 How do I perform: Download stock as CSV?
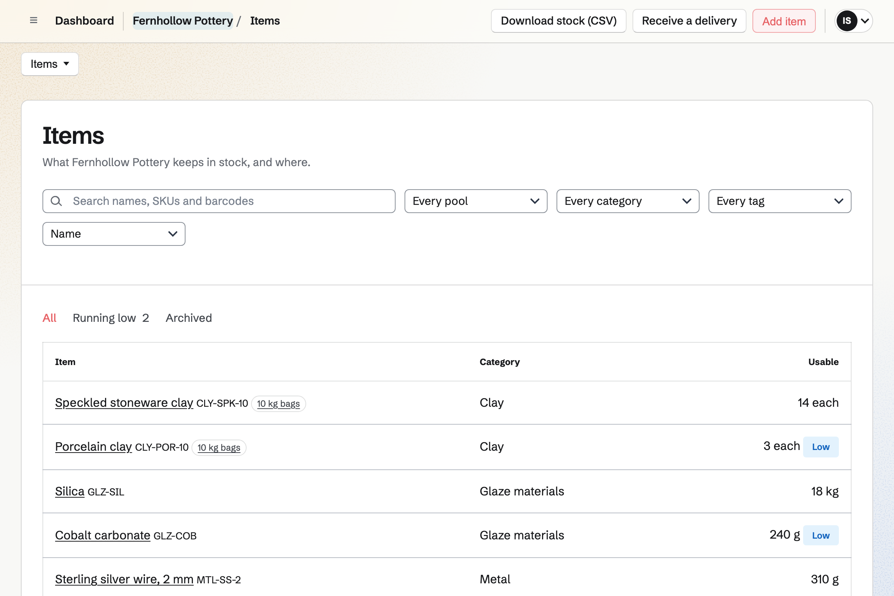[558, 21]
